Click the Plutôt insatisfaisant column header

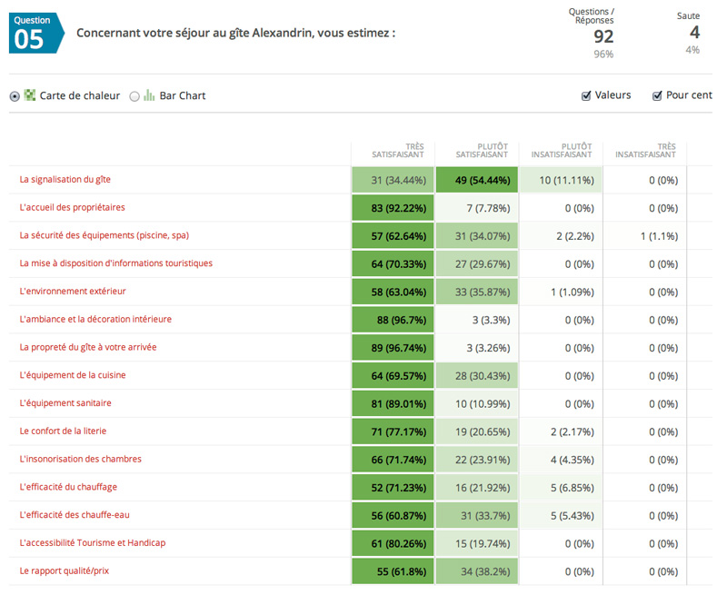click(x=562, y=151)
